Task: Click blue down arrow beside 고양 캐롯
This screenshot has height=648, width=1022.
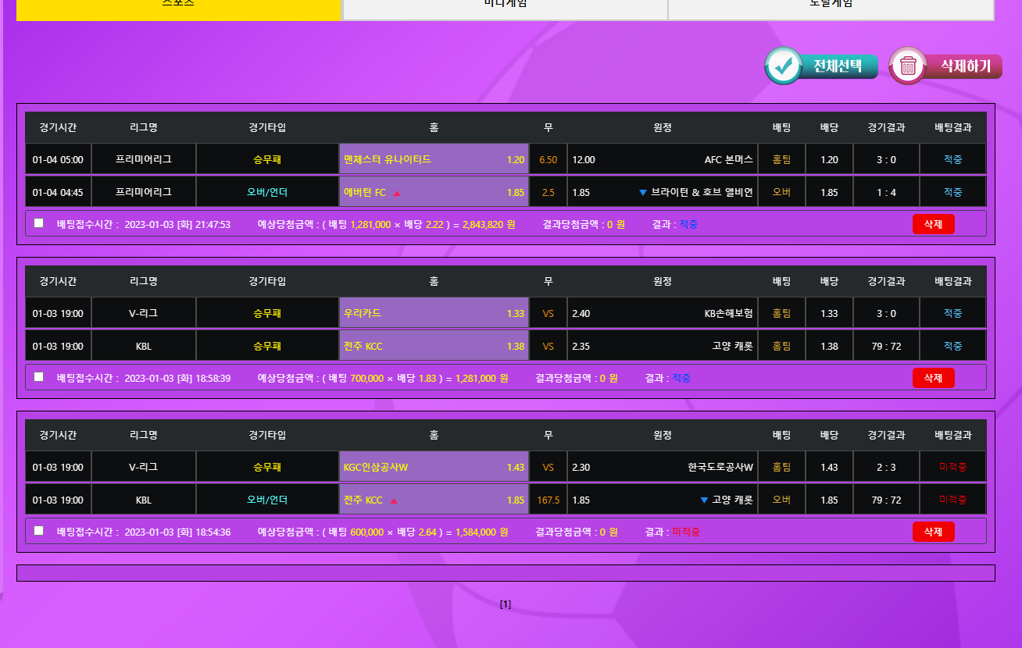Action: [x=704, y=500]
